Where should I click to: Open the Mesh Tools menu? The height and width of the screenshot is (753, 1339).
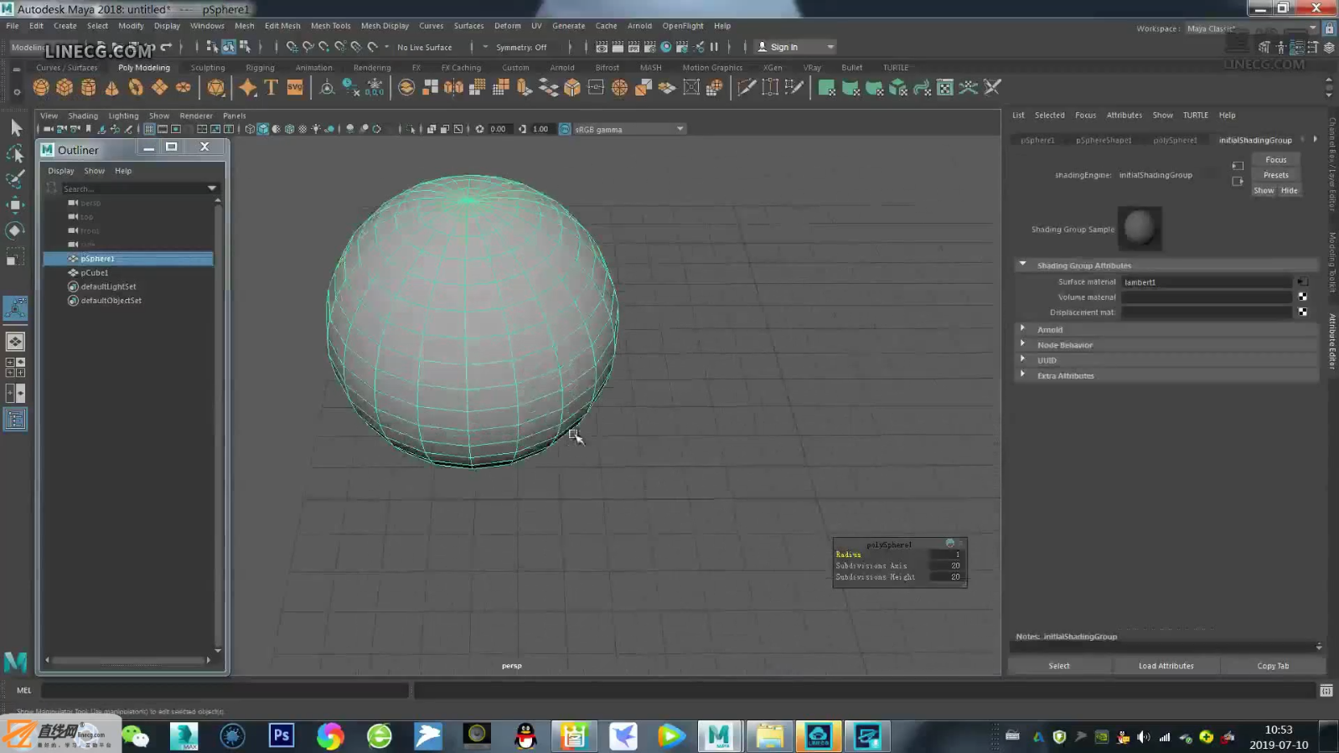coord(330,26)
